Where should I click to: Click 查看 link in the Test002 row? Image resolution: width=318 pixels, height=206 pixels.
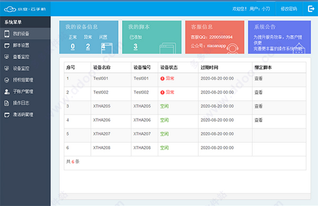click(x=259, y=92)
